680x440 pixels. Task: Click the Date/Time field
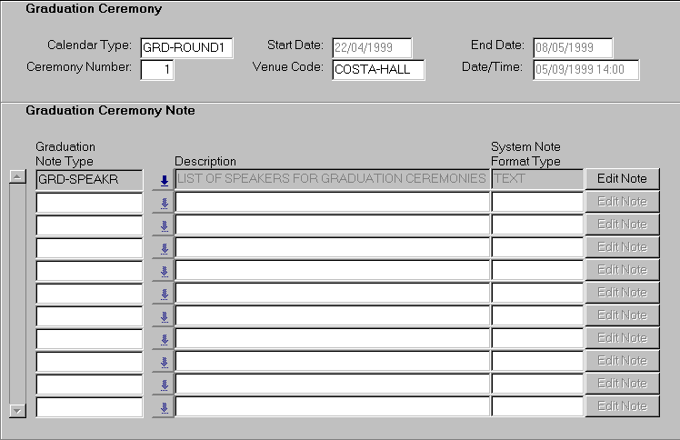585,70
